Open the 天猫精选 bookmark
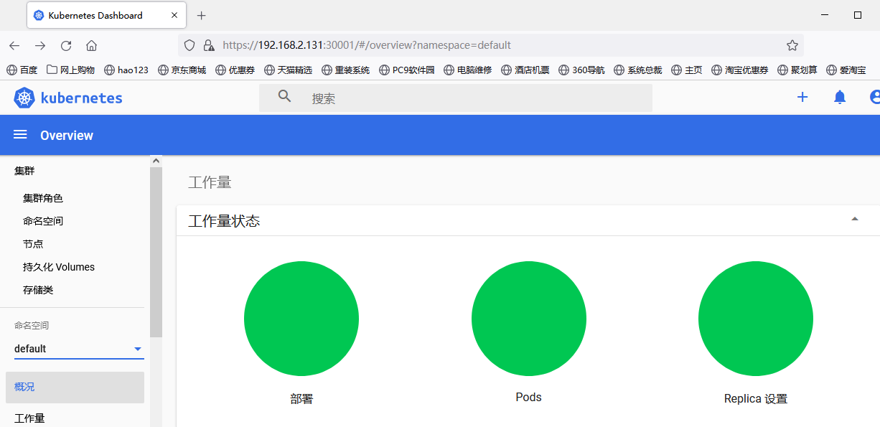The height and width of the screenshot is (427, 880). point(288,70)
